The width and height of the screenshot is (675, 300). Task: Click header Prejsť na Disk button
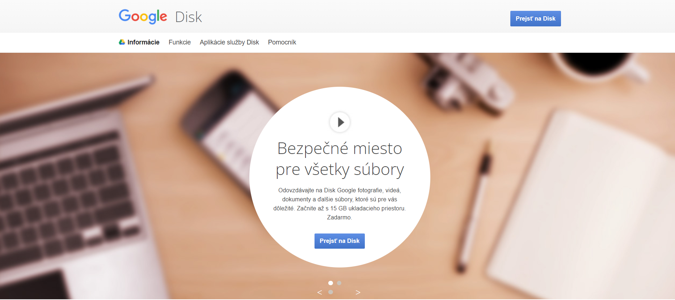536,18
